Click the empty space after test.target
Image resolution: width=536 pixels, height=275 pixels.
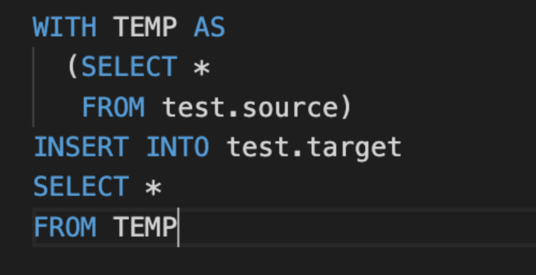pyautogui.click(x=467, y=147)
